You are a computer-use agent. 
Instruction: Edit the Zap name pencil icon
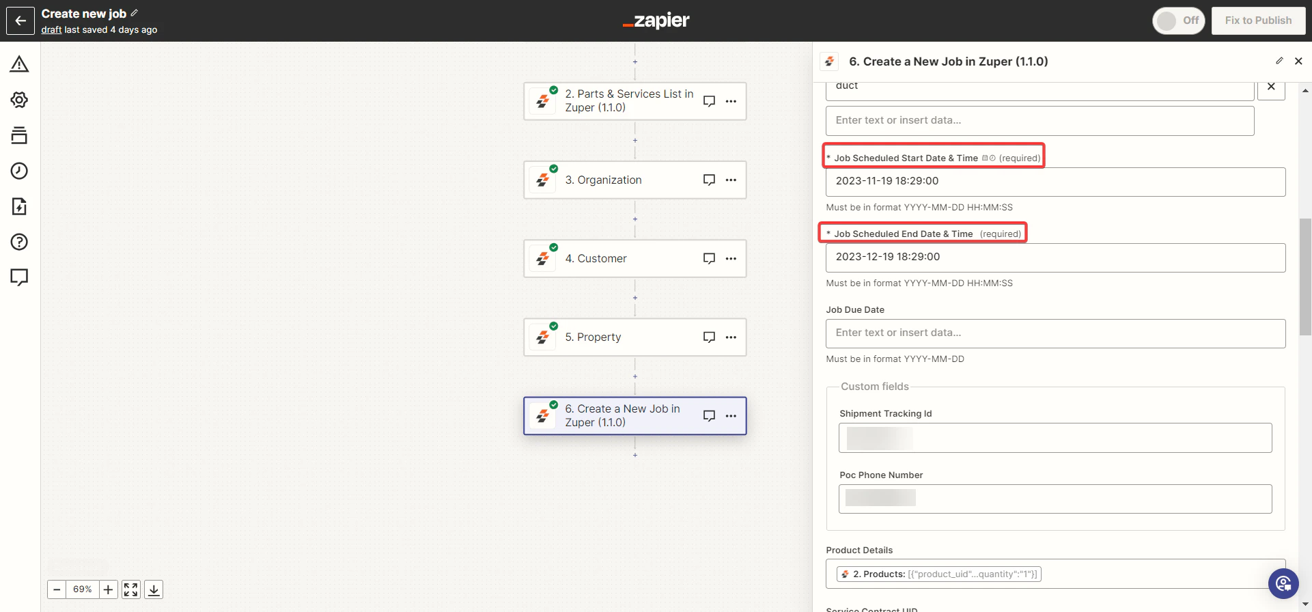135,13
